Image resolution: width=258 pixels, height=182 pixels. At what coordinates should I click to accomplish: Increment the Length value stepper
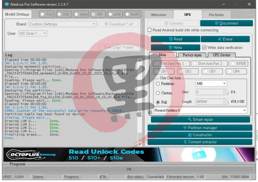tap(226, 100)
